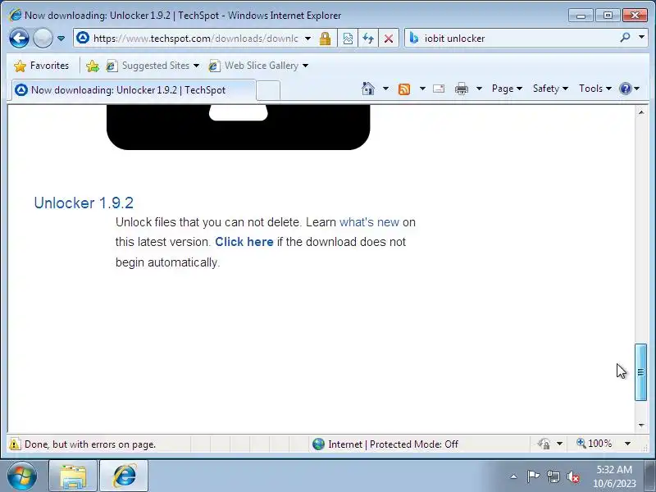
Task: Open the Windows Start menu
Action: coord(21,476)
